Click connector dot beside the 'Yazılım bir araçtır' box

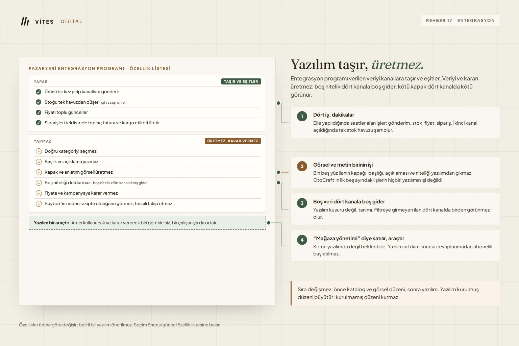point(269,223)
